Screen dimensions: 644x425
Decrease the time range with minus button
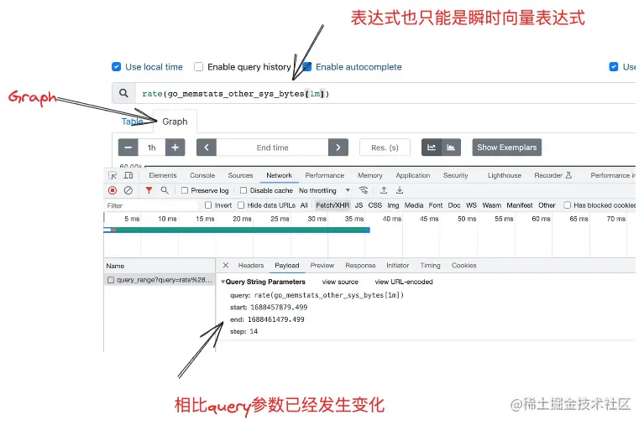128,148
